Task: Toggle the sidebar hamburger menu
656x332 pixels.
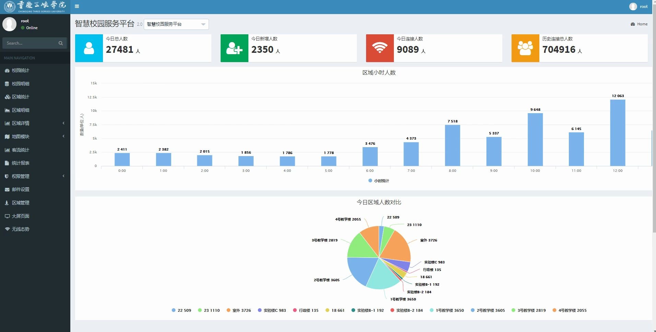Action: point(77,6)
